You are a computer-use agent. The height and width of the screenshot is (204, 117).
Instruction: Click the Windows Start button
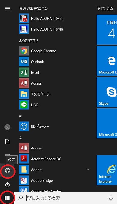pyautogui.click(x=7, y=198)
